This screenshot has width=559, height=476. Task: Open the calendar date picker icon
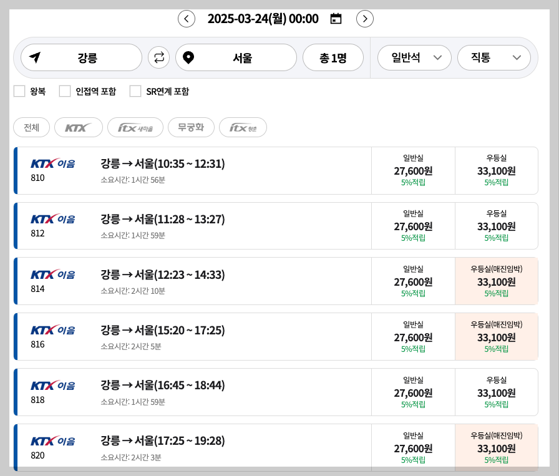pyautogui.click(x=336, y=19)
